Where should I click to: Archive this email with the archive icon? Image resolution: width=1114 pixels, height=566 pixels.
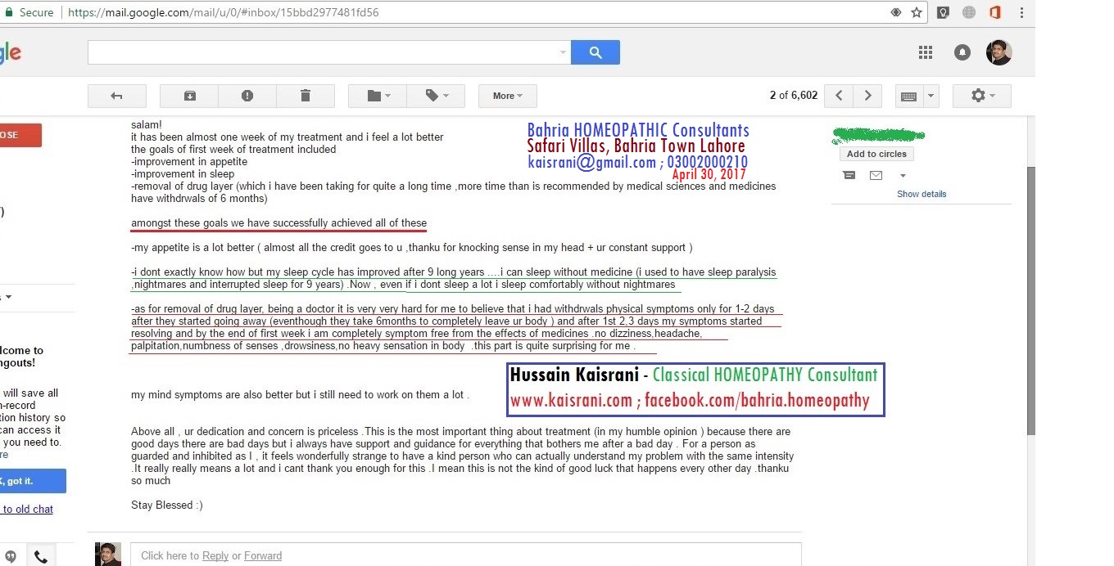click(x=189, y=96)
